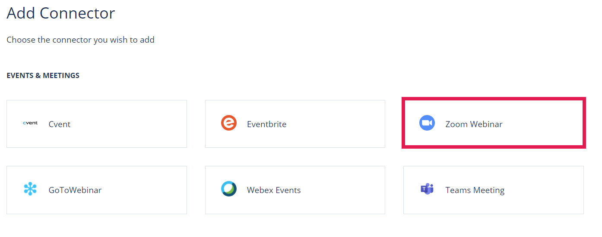602x237 pixels.
Task: Click the "Zoom Webinar" text label
Action: pos(474,124)
